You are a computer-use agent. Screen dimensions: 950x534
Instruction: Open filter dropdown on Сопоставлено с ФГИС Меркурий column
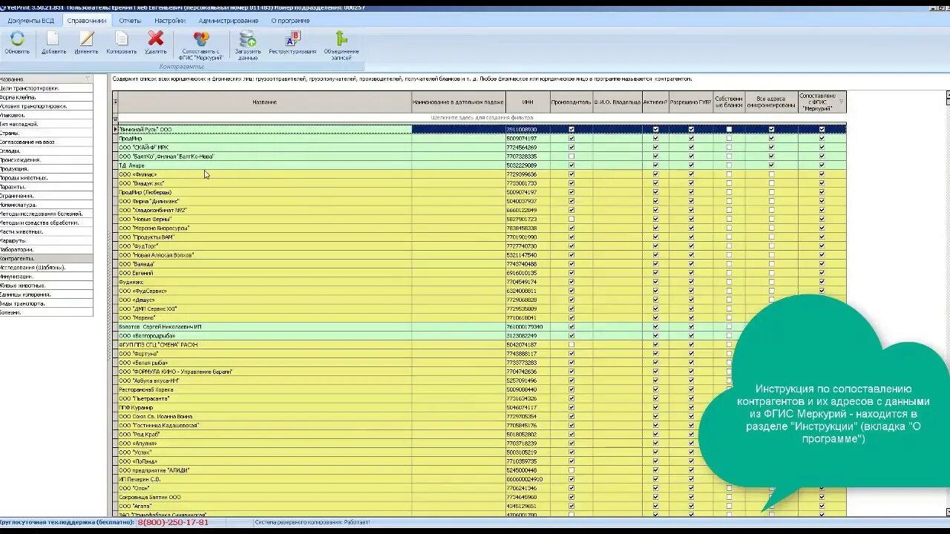pos(841,102)
